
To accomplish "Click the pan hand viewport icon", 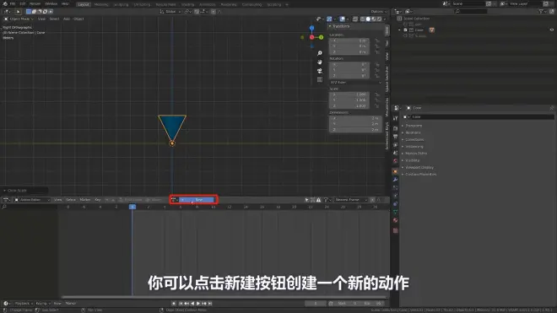I will 320,62.
